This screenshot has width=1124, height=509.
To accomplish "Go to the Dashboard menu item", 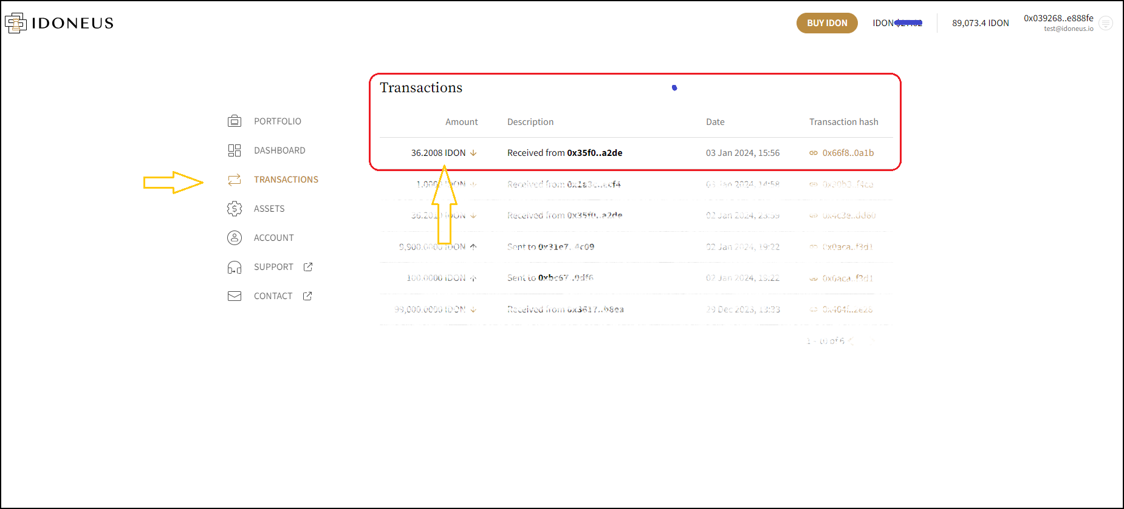I will [x=279, y=150].
